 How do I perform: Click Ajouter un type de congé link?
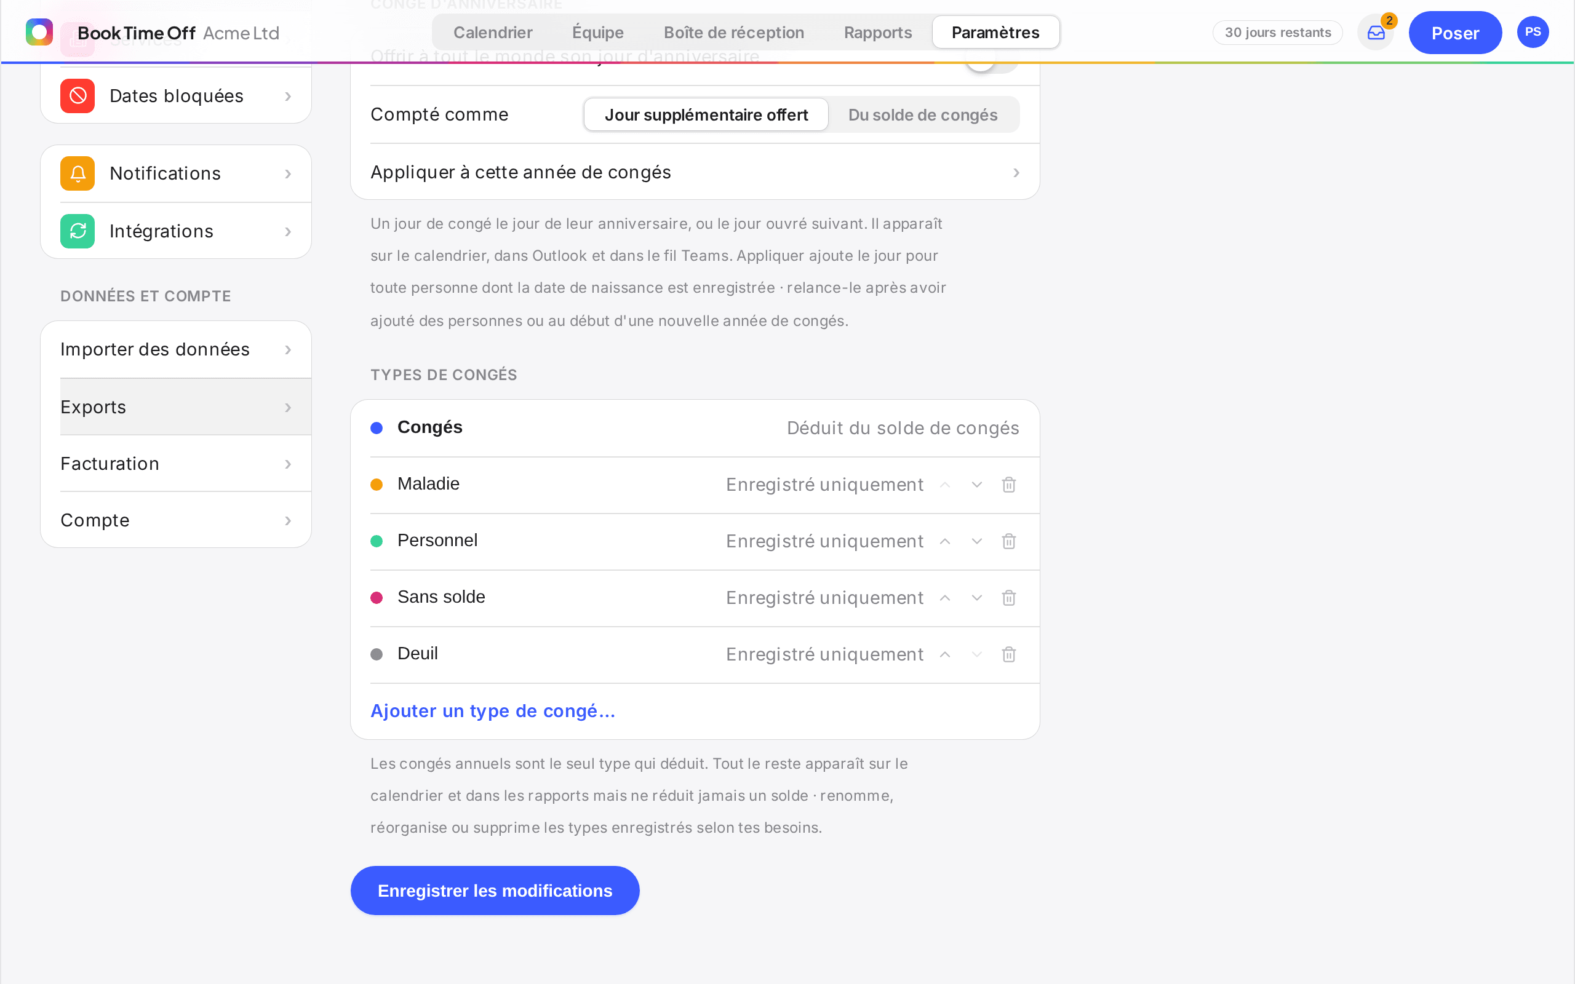click(x=493, y=711)
